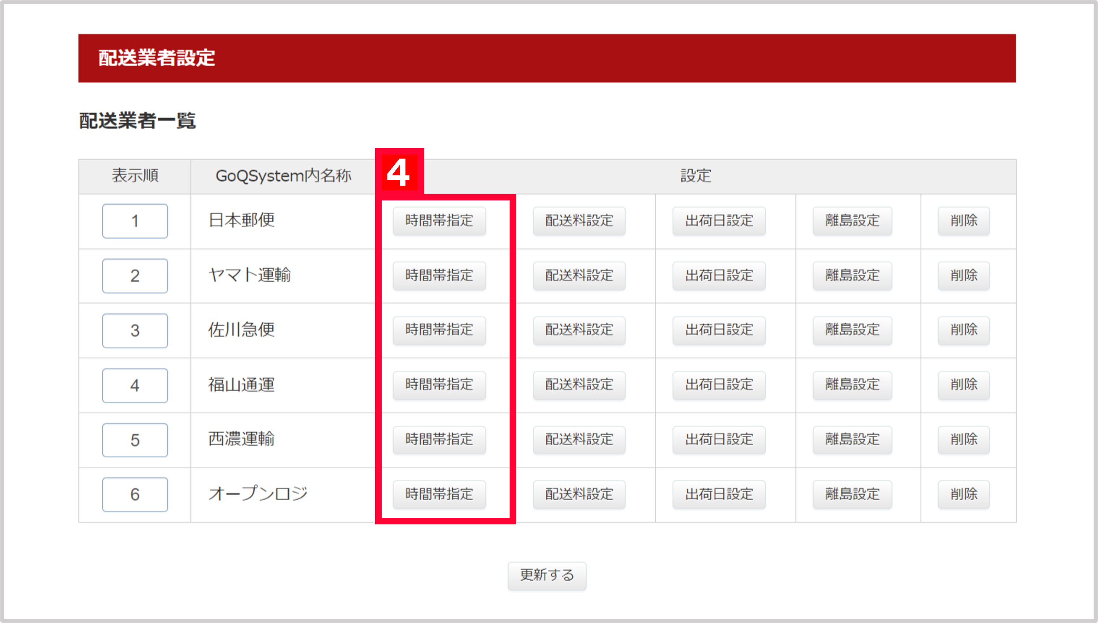The height and width of the screenshot is (623, 1098).
Task: Delete the 福山通運 carrier with 削除
Action: tap(964, 385)
